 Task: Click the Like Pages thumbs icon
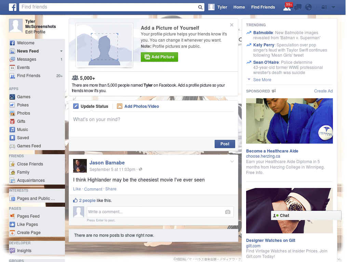pos(12,224)
